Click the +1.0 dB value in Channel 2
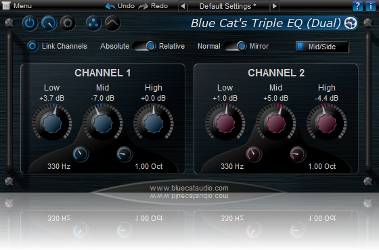The image size is (379, 250). pos(225,98)
